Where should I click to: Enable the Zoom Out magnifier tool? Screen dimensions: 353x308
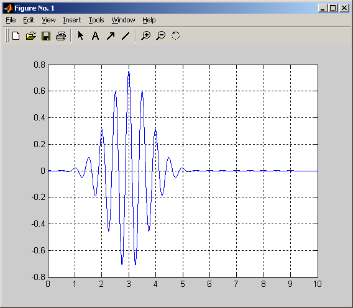tap(161, 36)
